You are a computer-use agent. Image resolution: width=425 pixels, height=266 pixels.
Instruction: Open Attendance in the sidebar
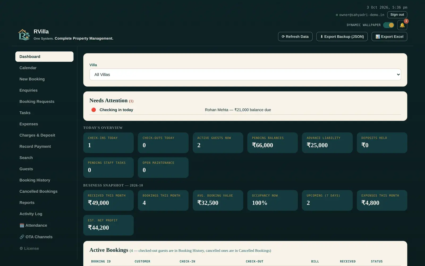[44, 225]
